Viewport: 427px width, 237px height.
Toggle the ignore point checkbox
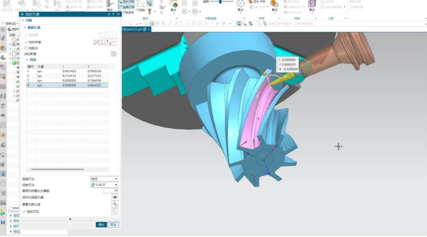[26, 48]
